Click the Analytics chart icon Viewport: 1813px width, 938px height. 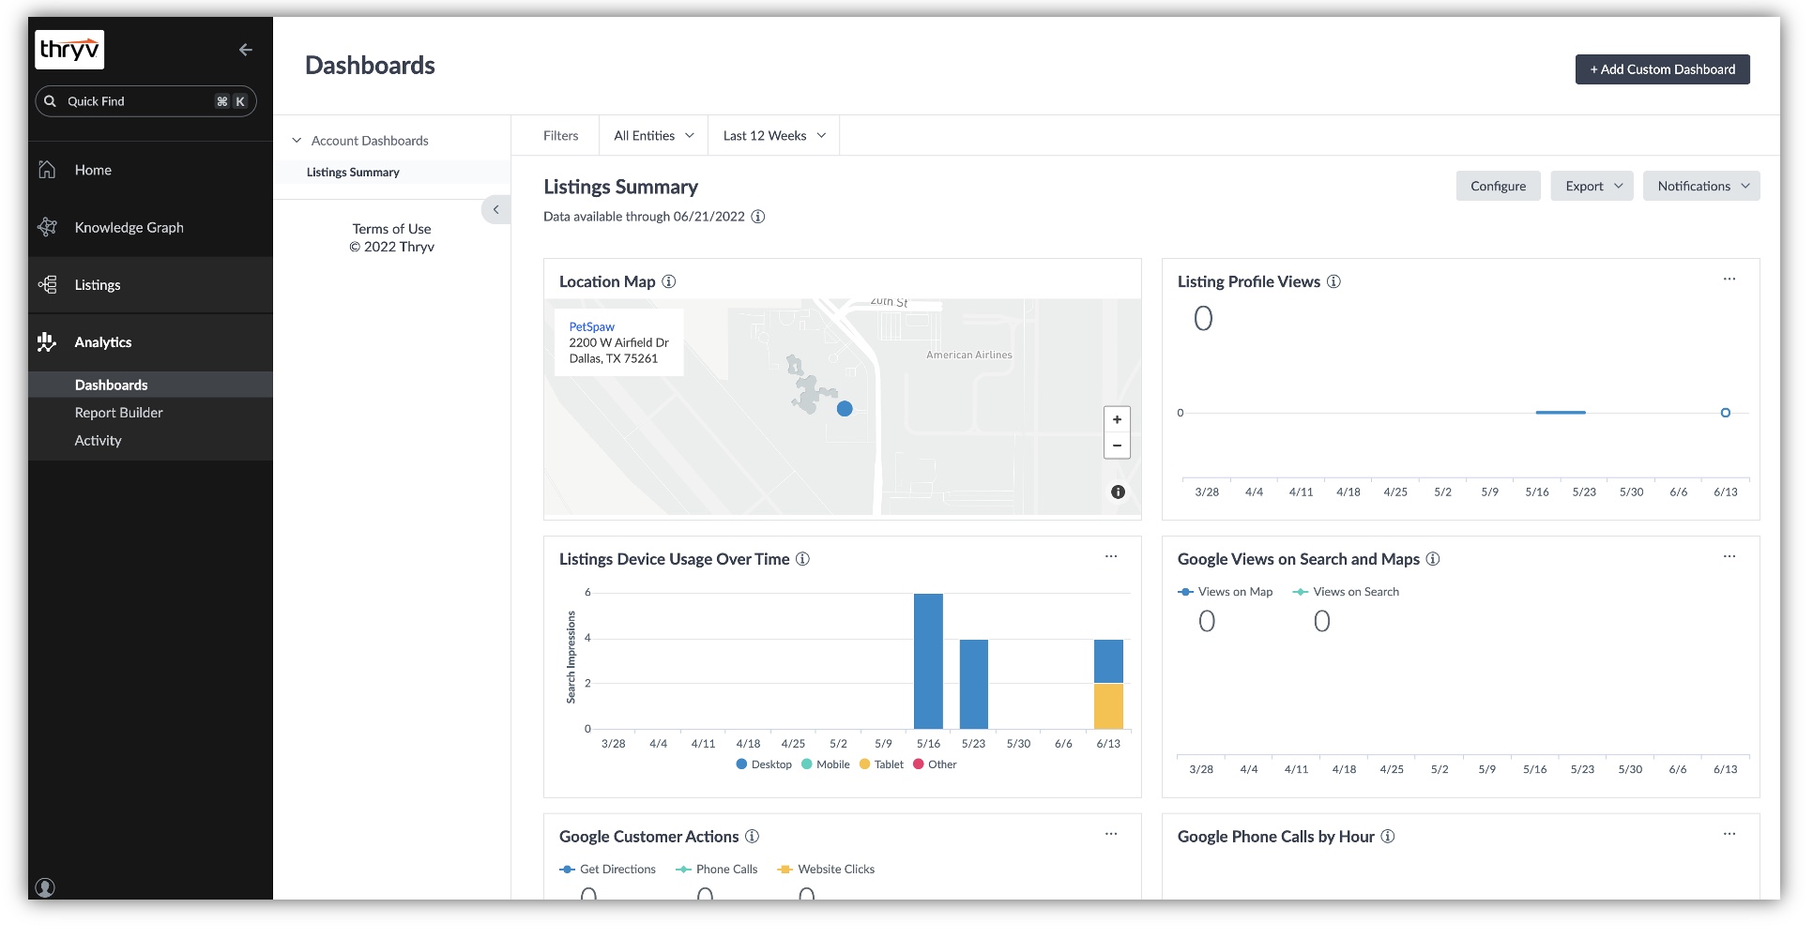(47, 342)
